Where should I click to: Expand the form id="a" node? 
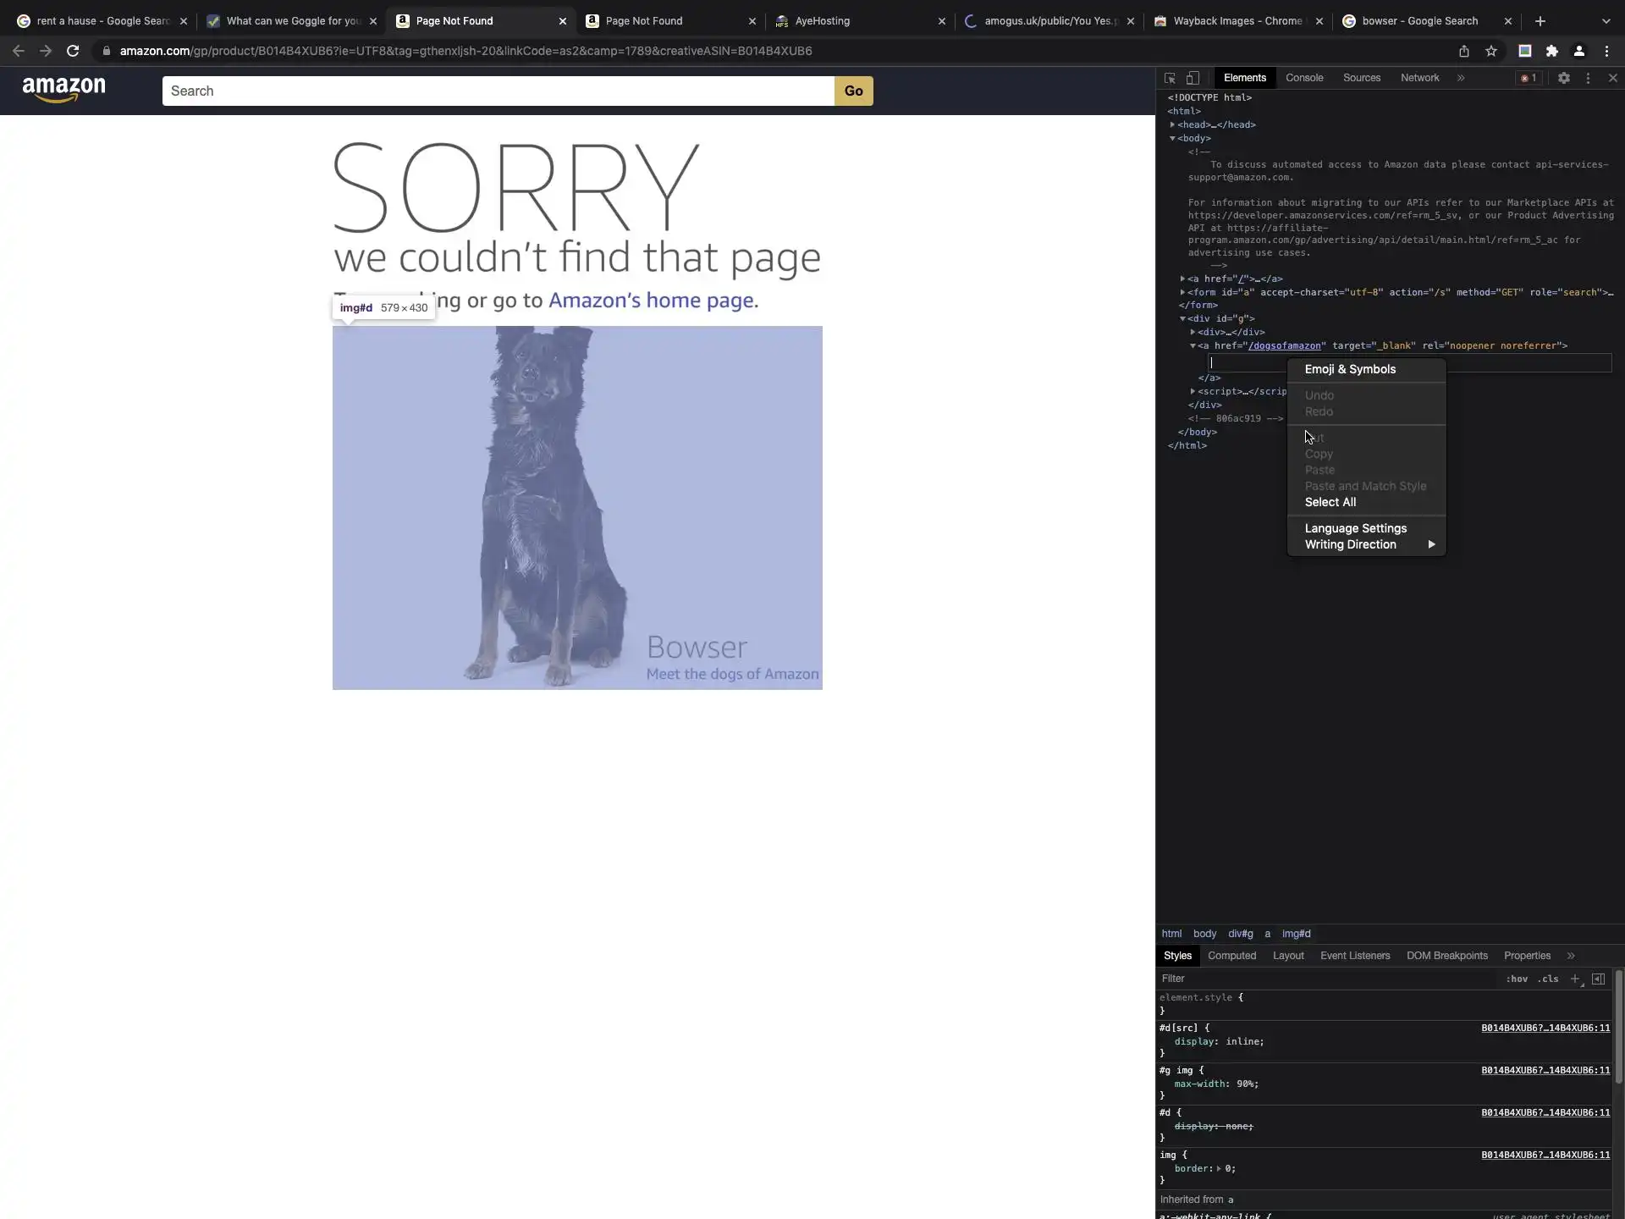tap(1182, 292)
